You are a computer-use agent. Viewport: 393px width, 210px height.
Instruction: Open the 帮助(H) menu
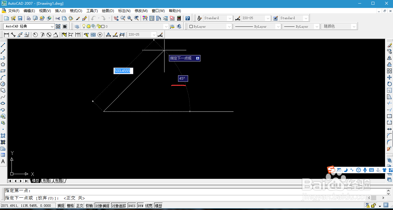click(x=175, y=11)
